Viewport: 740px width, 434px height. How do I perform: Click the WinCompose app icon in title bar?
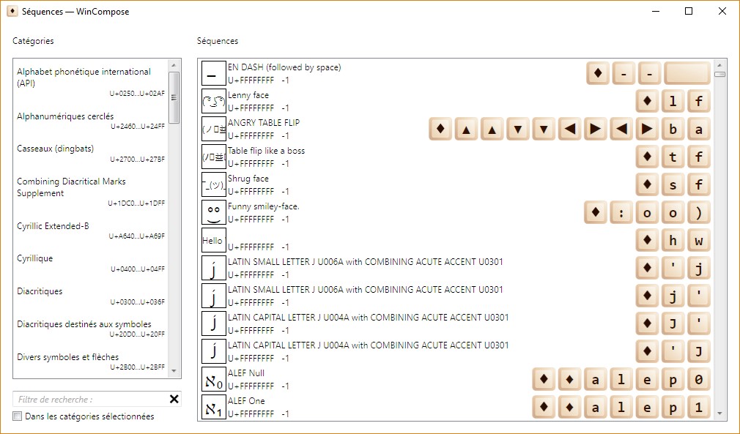[x=12, y=12]
